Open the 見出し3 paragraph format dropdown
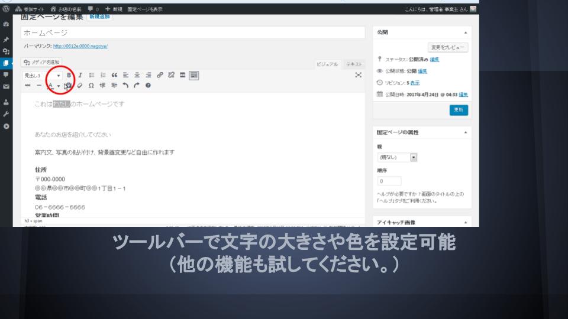Image resolution: width=568 pixels, height=319 pixels. pos(43,76)
